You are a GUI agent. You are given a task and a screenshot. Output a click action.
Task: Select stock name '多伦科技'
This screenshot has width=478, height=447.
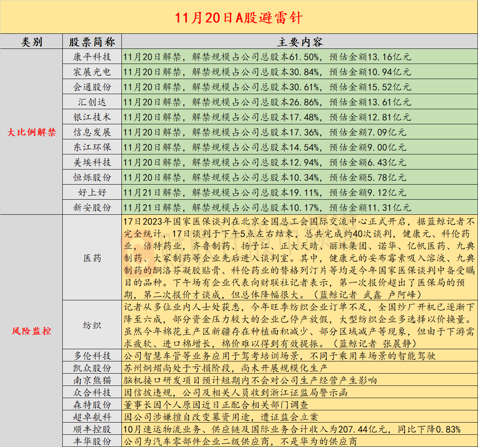(x=92, y=356)
